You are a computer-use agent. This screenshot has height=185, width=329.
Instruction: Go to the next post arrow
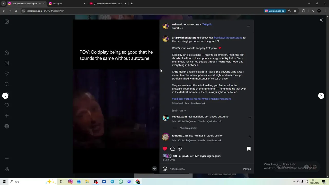coord(321,96)
